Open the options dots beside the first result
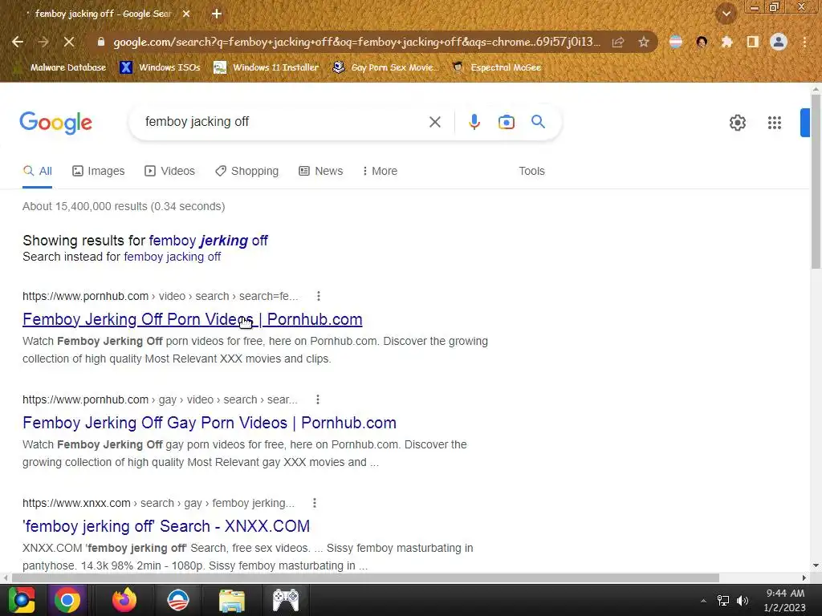Viewport: 822px width, 616px height. [x=318, y=297]
